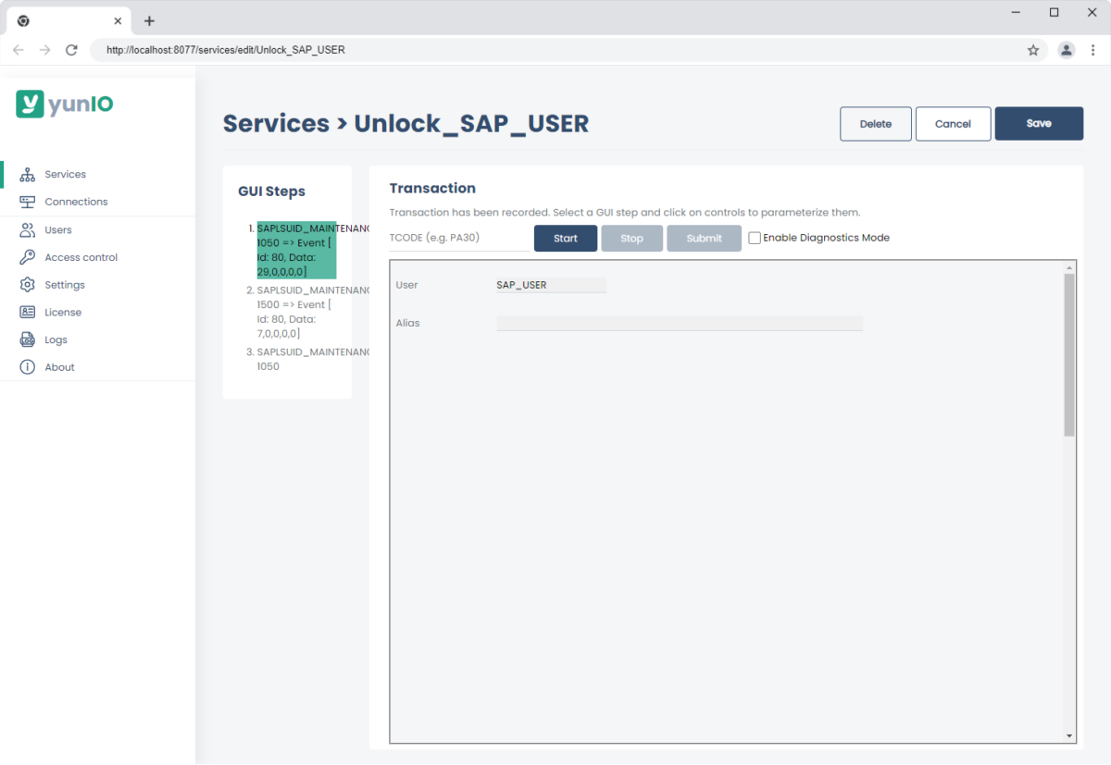Click the transaction panel scrollbar thumb
The image size is (1111, 765).
coord(1069,354)
